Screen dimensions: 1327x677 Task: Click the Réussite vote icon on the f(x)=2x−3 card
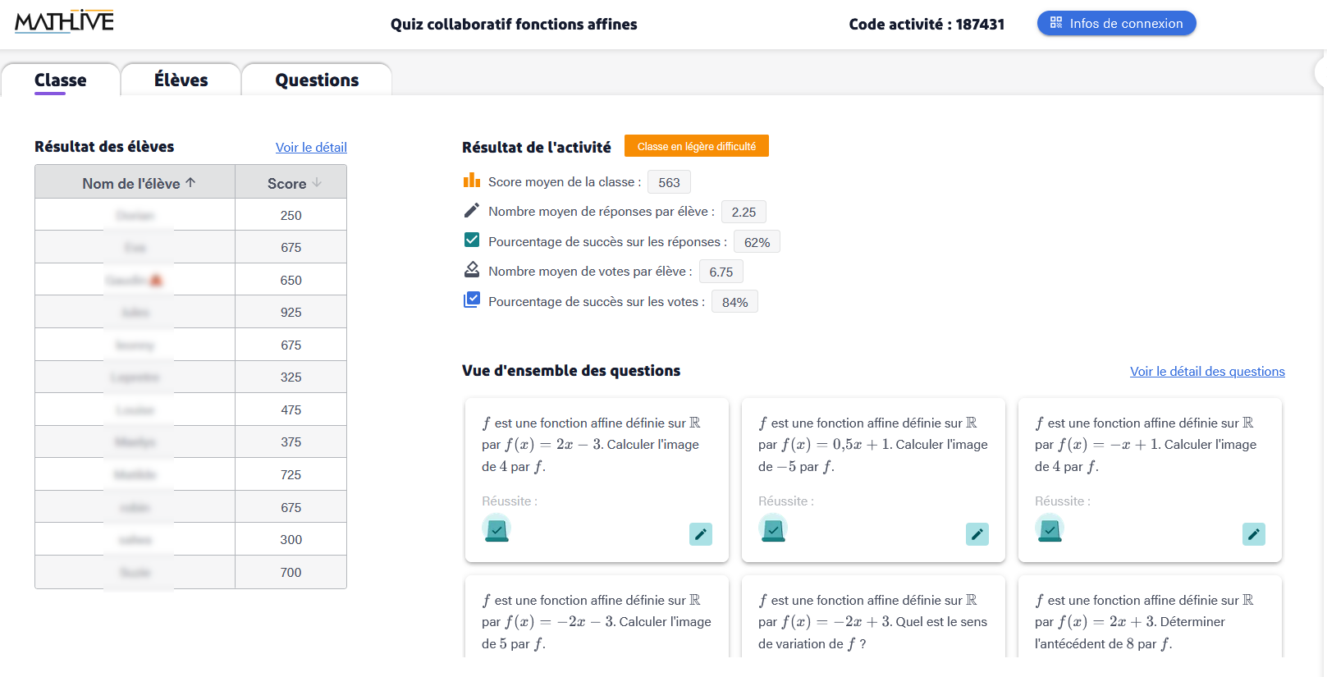[496, 529]
